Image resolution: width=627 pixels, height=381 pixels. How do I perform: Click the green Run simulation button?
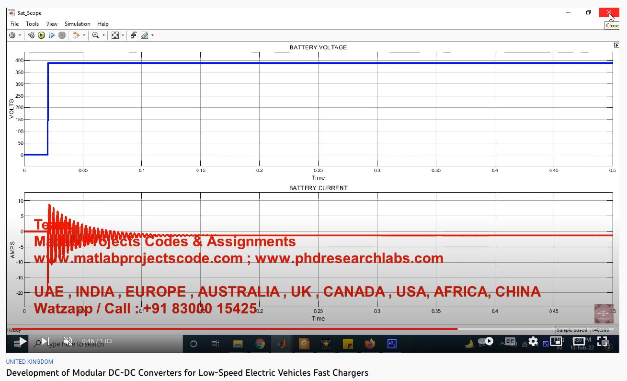[42, 35]
